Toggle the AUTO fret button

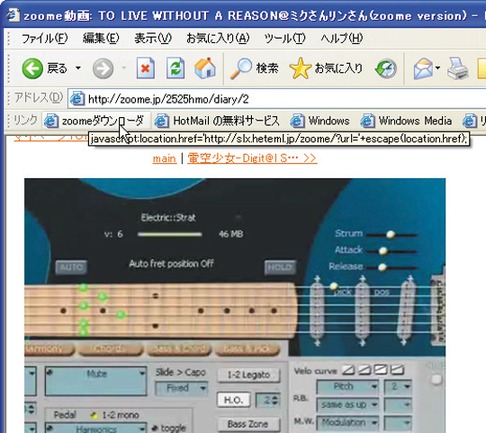pos(71,267)
